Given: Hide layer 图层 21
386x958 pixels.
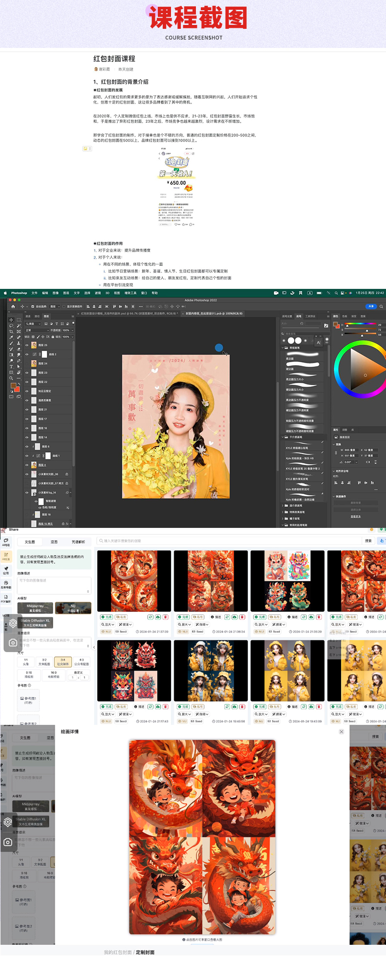Looking at the screenshot, I should (x=27, y=410).
